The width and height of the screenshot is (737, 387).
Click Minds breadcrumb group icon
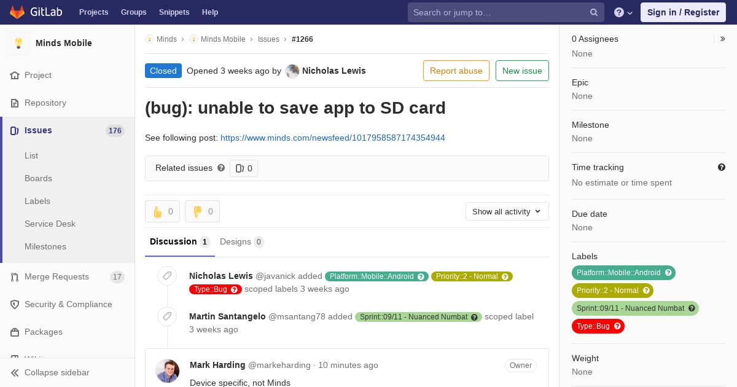(149, 39)
